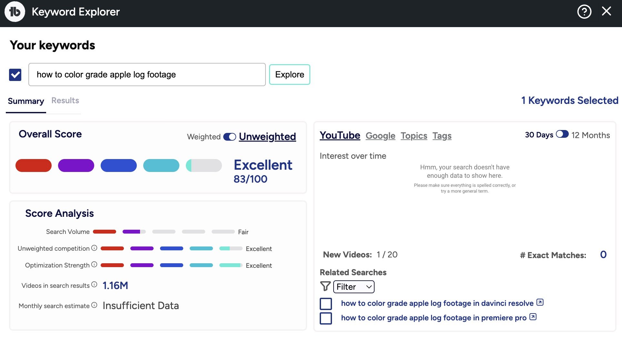Uncheck the keyword selection checkbox
The image size is (622, 351).
[15, 75]
